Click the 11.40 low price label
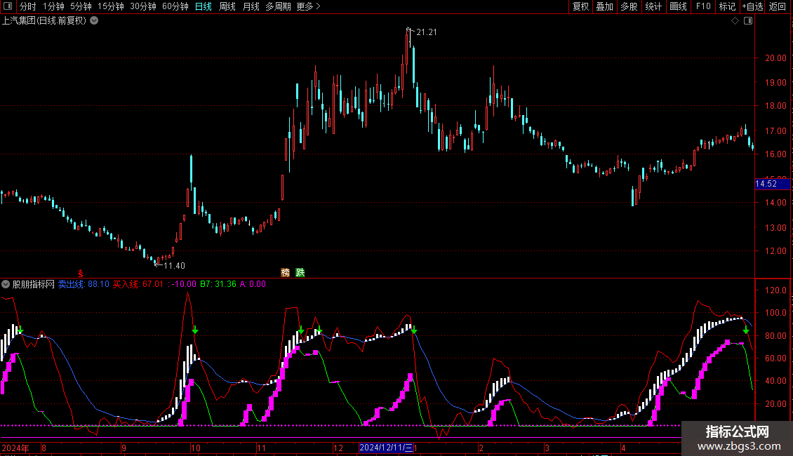793x456 pixels. pos(174,265)
